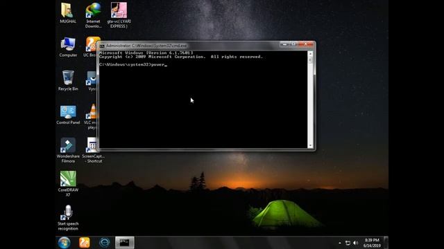Open the MUGHAL folder on the desktop
Viewport: 444px width, 249px height.
tap(68, 13)
